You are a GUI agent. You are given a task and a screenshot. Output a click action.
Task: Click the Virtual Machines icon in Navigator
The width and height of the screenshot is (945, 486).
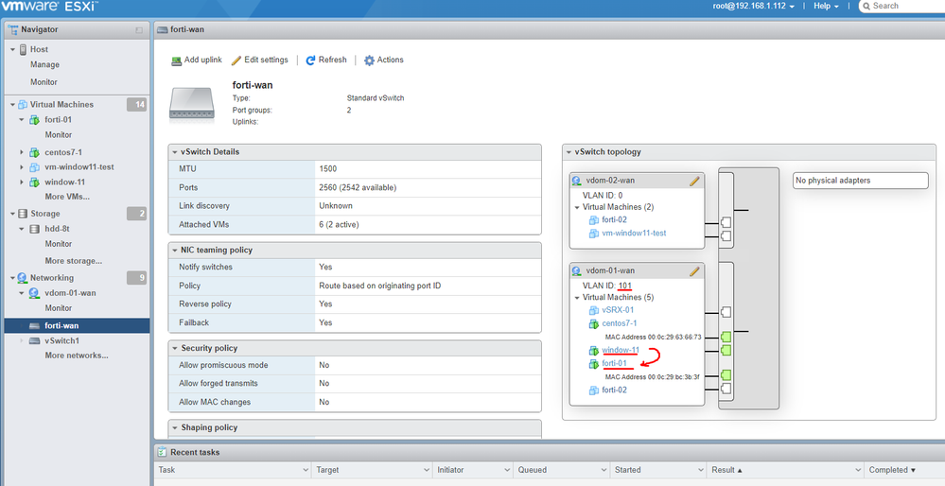(x=23, y=105)
